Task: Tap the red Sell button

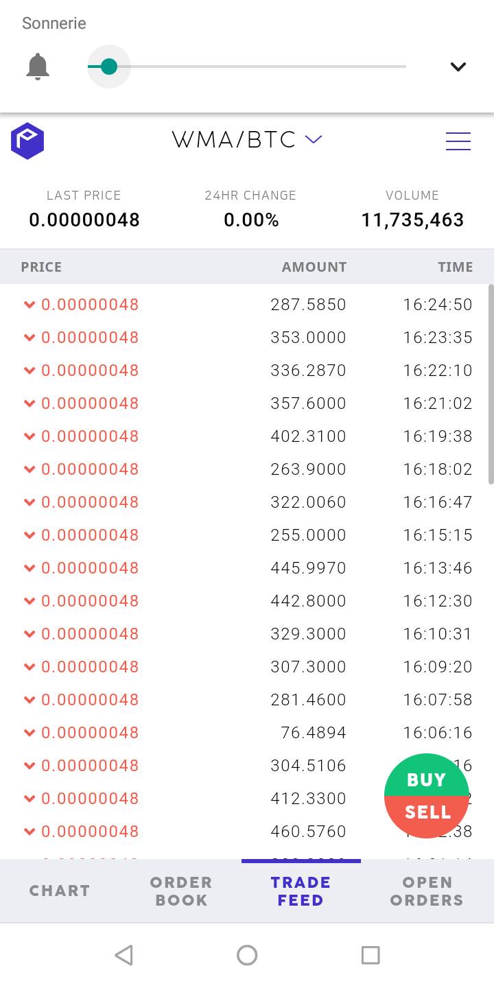Action: 427,814
